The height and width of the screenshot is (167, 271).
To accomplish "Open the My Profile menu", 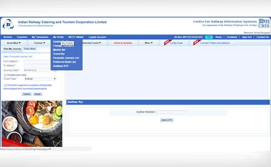I will click(58, 37).
